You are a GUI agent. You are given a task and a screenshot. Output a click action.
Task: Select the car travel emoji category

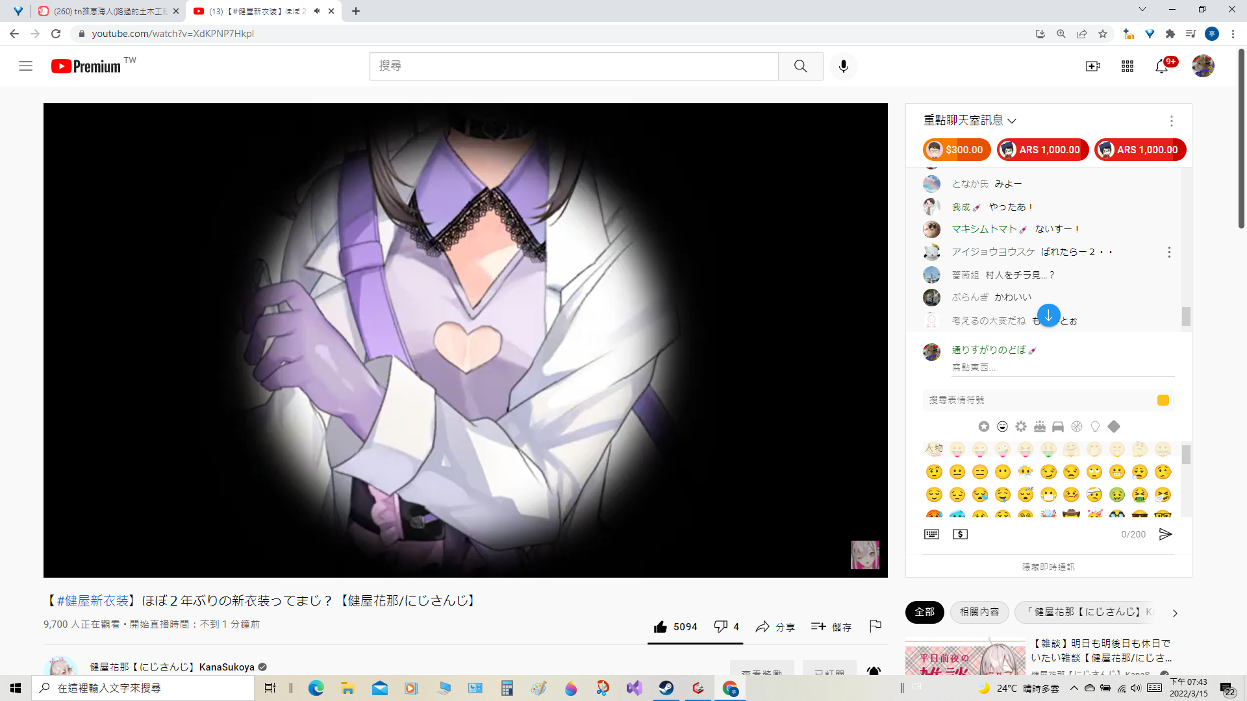(1058, 426)
